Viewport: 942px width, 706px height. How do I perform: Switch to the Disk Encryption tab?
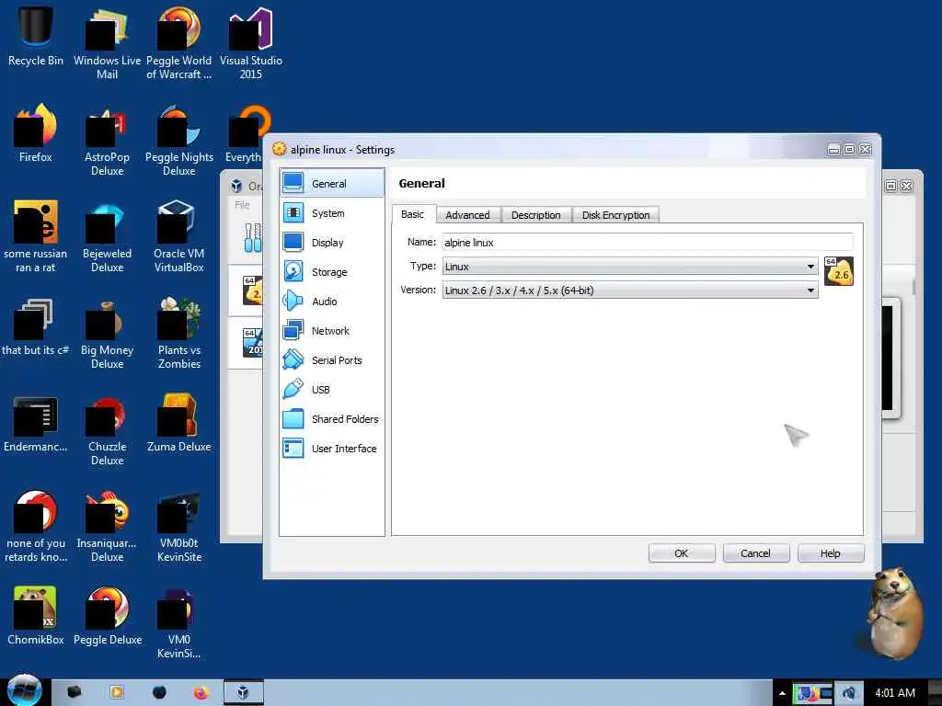[x=615, y=215]
